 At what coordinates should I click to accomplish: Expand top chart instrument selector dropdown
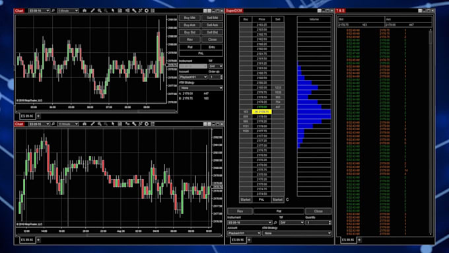click(39, 11)
